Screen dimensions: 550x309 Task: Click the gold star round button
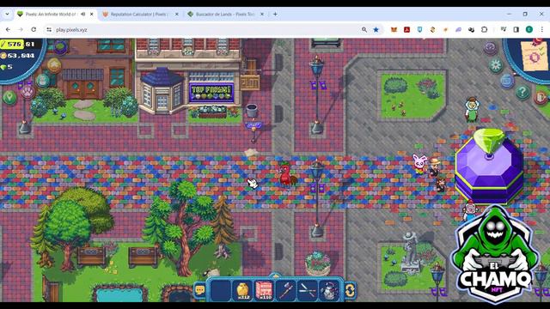click(x=54, y=65)
